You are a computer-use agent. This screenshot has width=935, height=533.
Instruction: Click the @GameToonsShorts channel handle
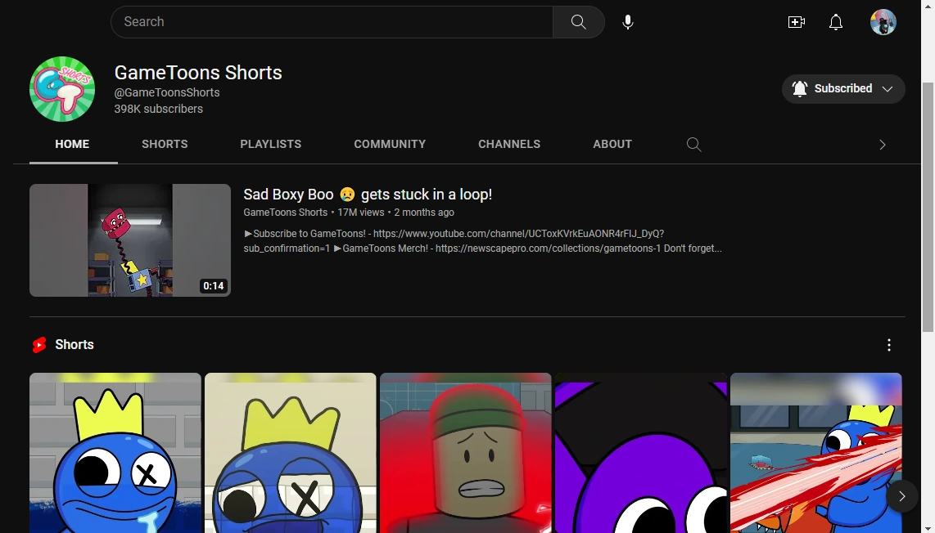pos(167,92)
